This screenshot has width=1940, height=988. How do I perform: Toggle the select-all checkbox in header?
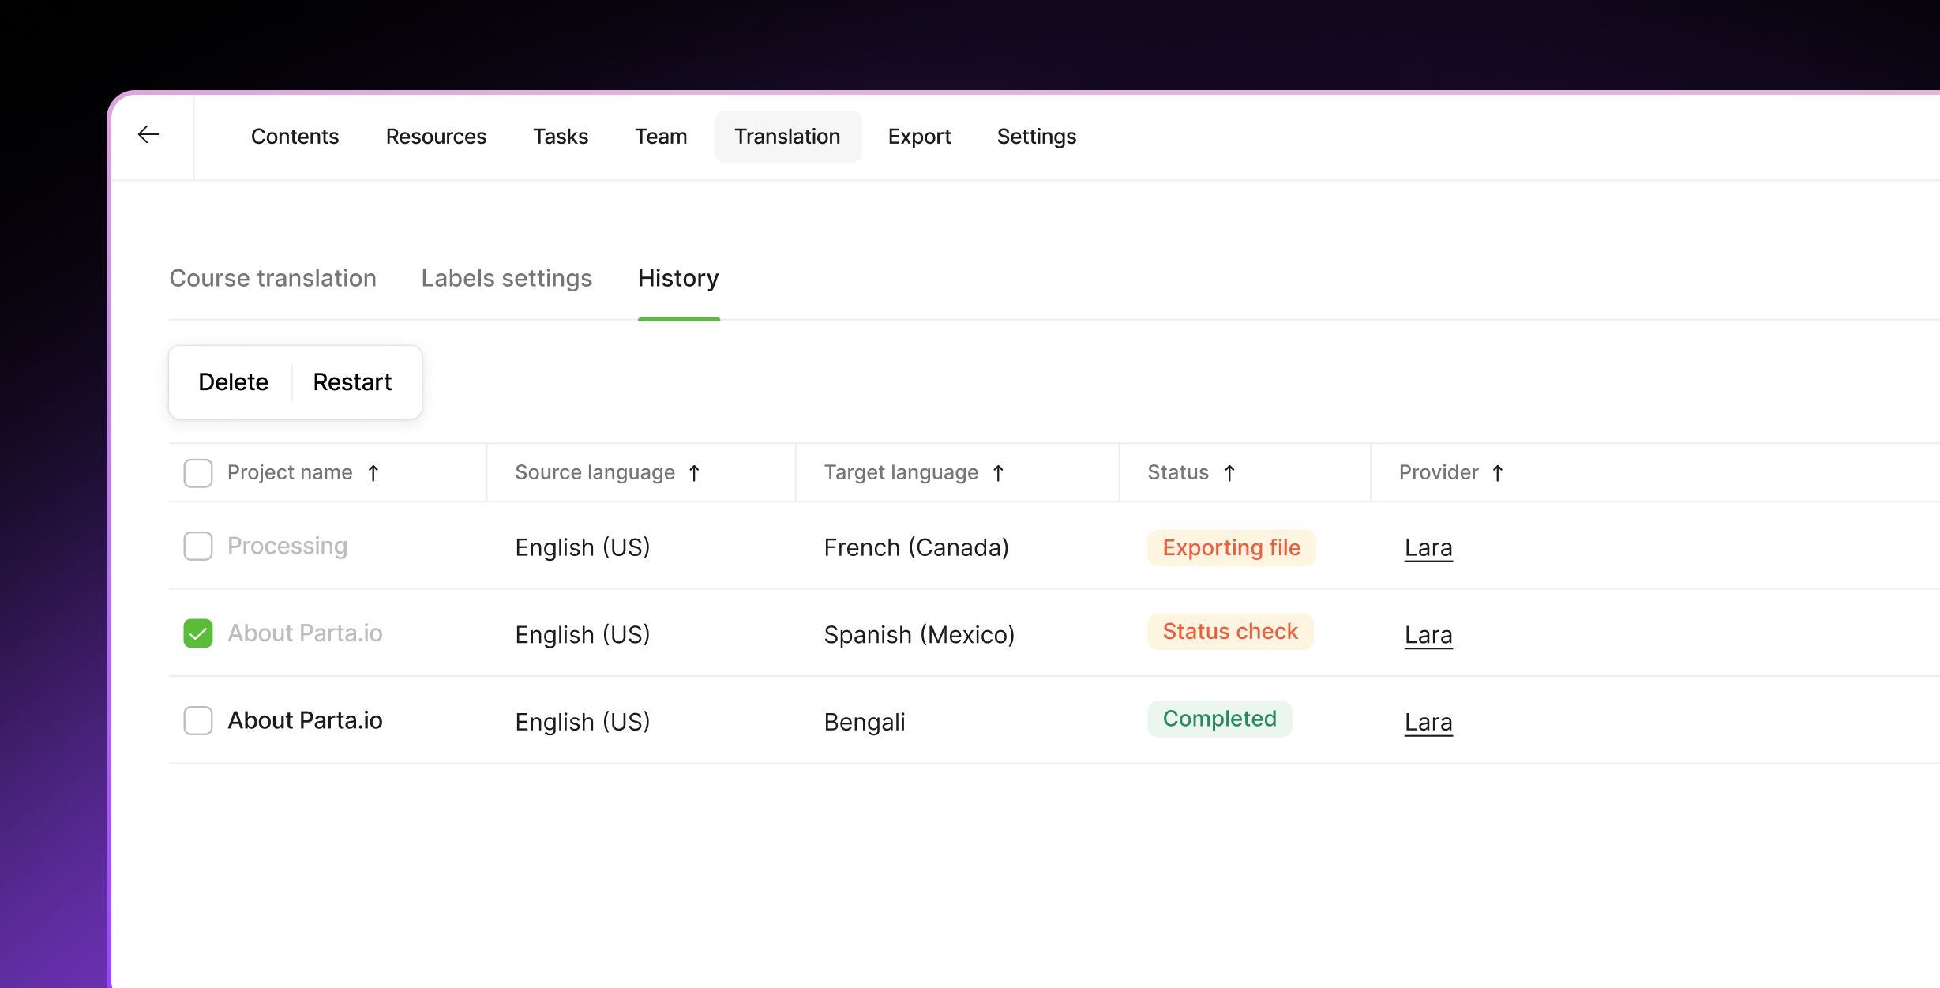198,473
